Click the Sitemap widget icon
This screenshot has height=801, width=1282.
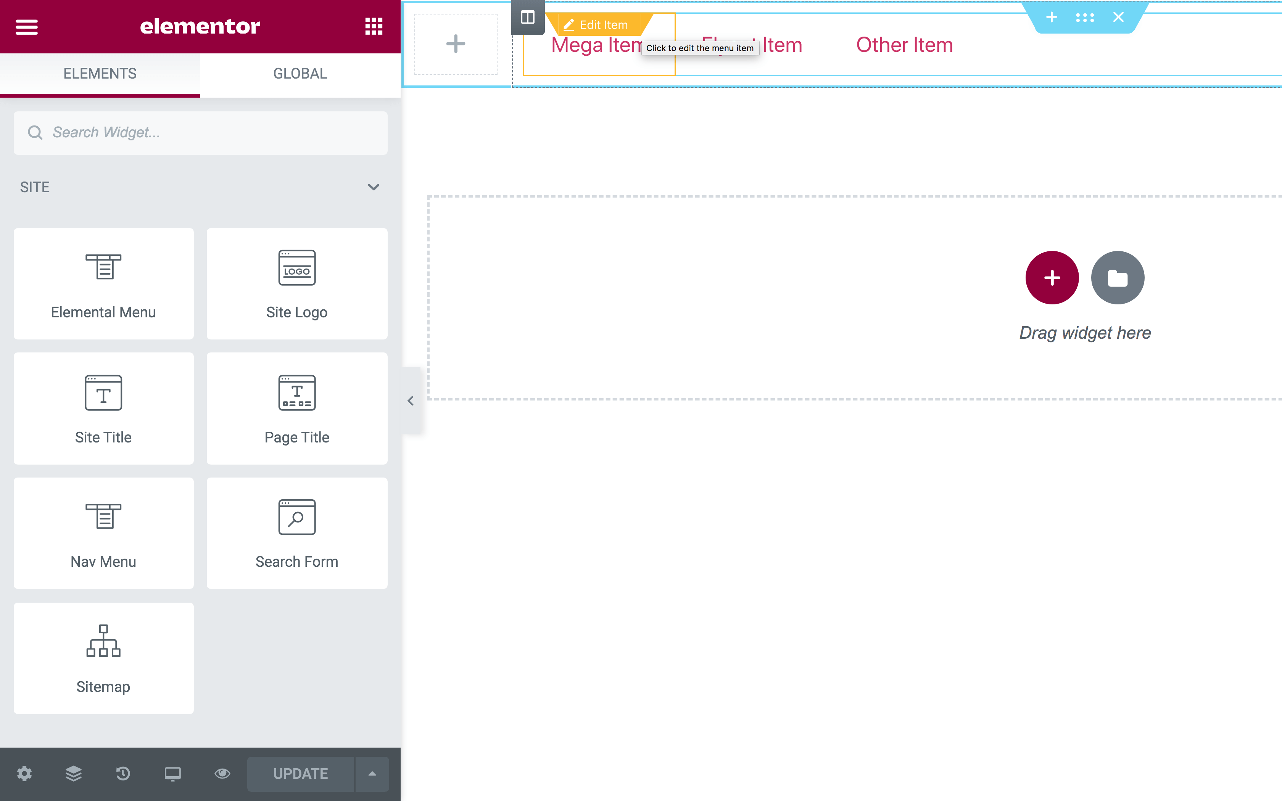click(x=103, y=640)
